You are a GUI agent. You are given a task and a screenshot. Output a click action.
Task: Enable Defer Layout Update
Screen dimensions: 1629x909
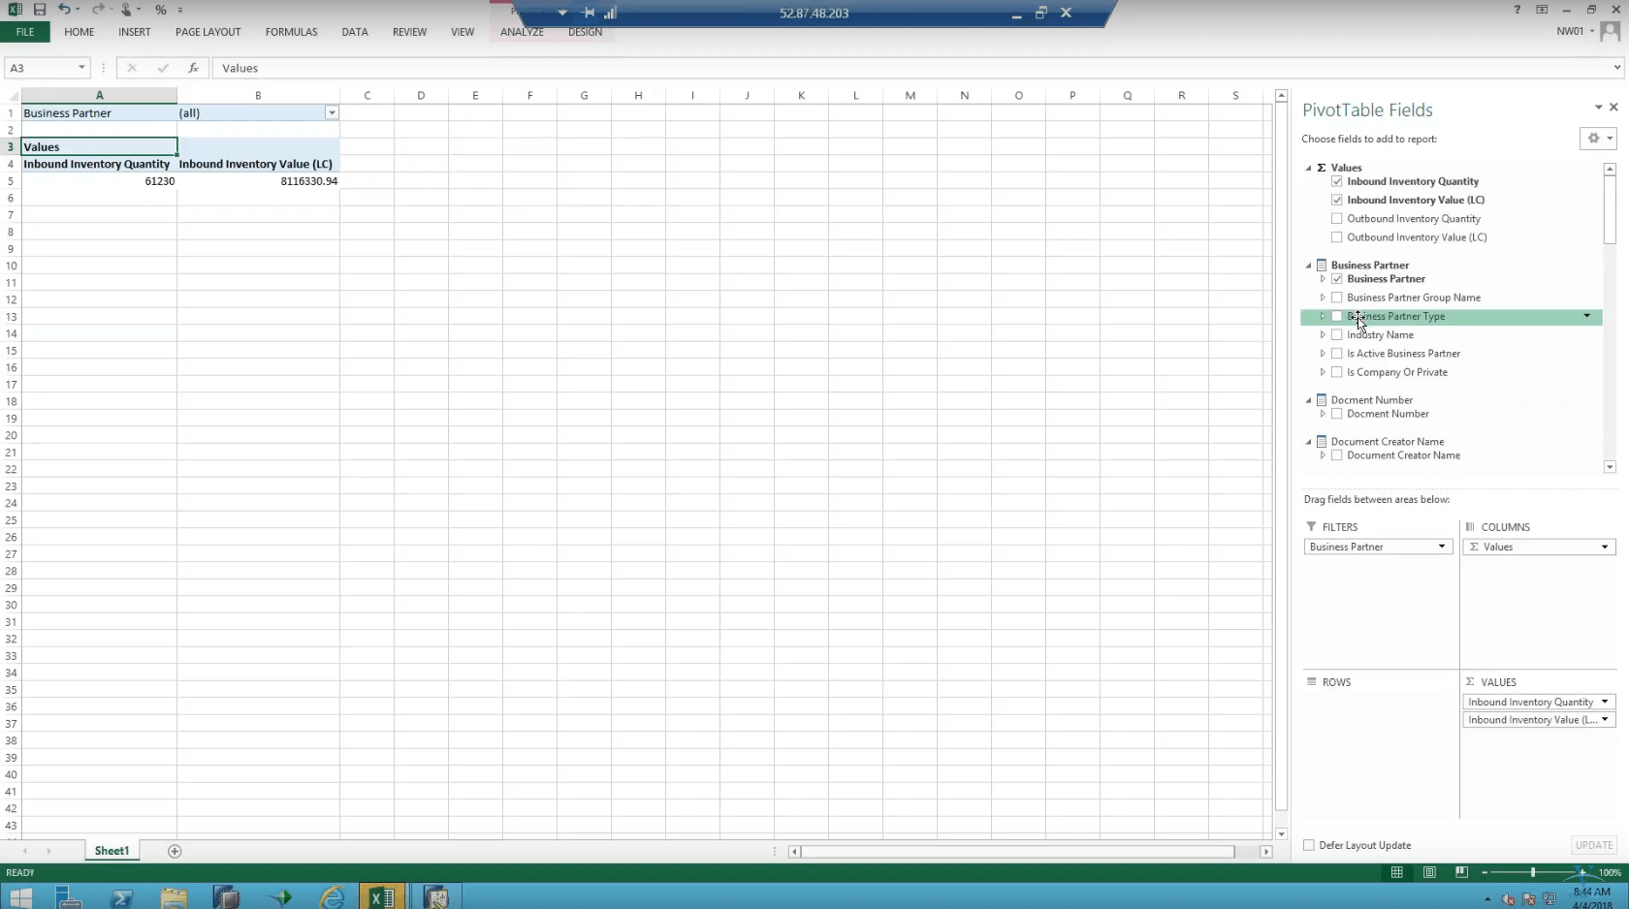(x=1309, y=845)
